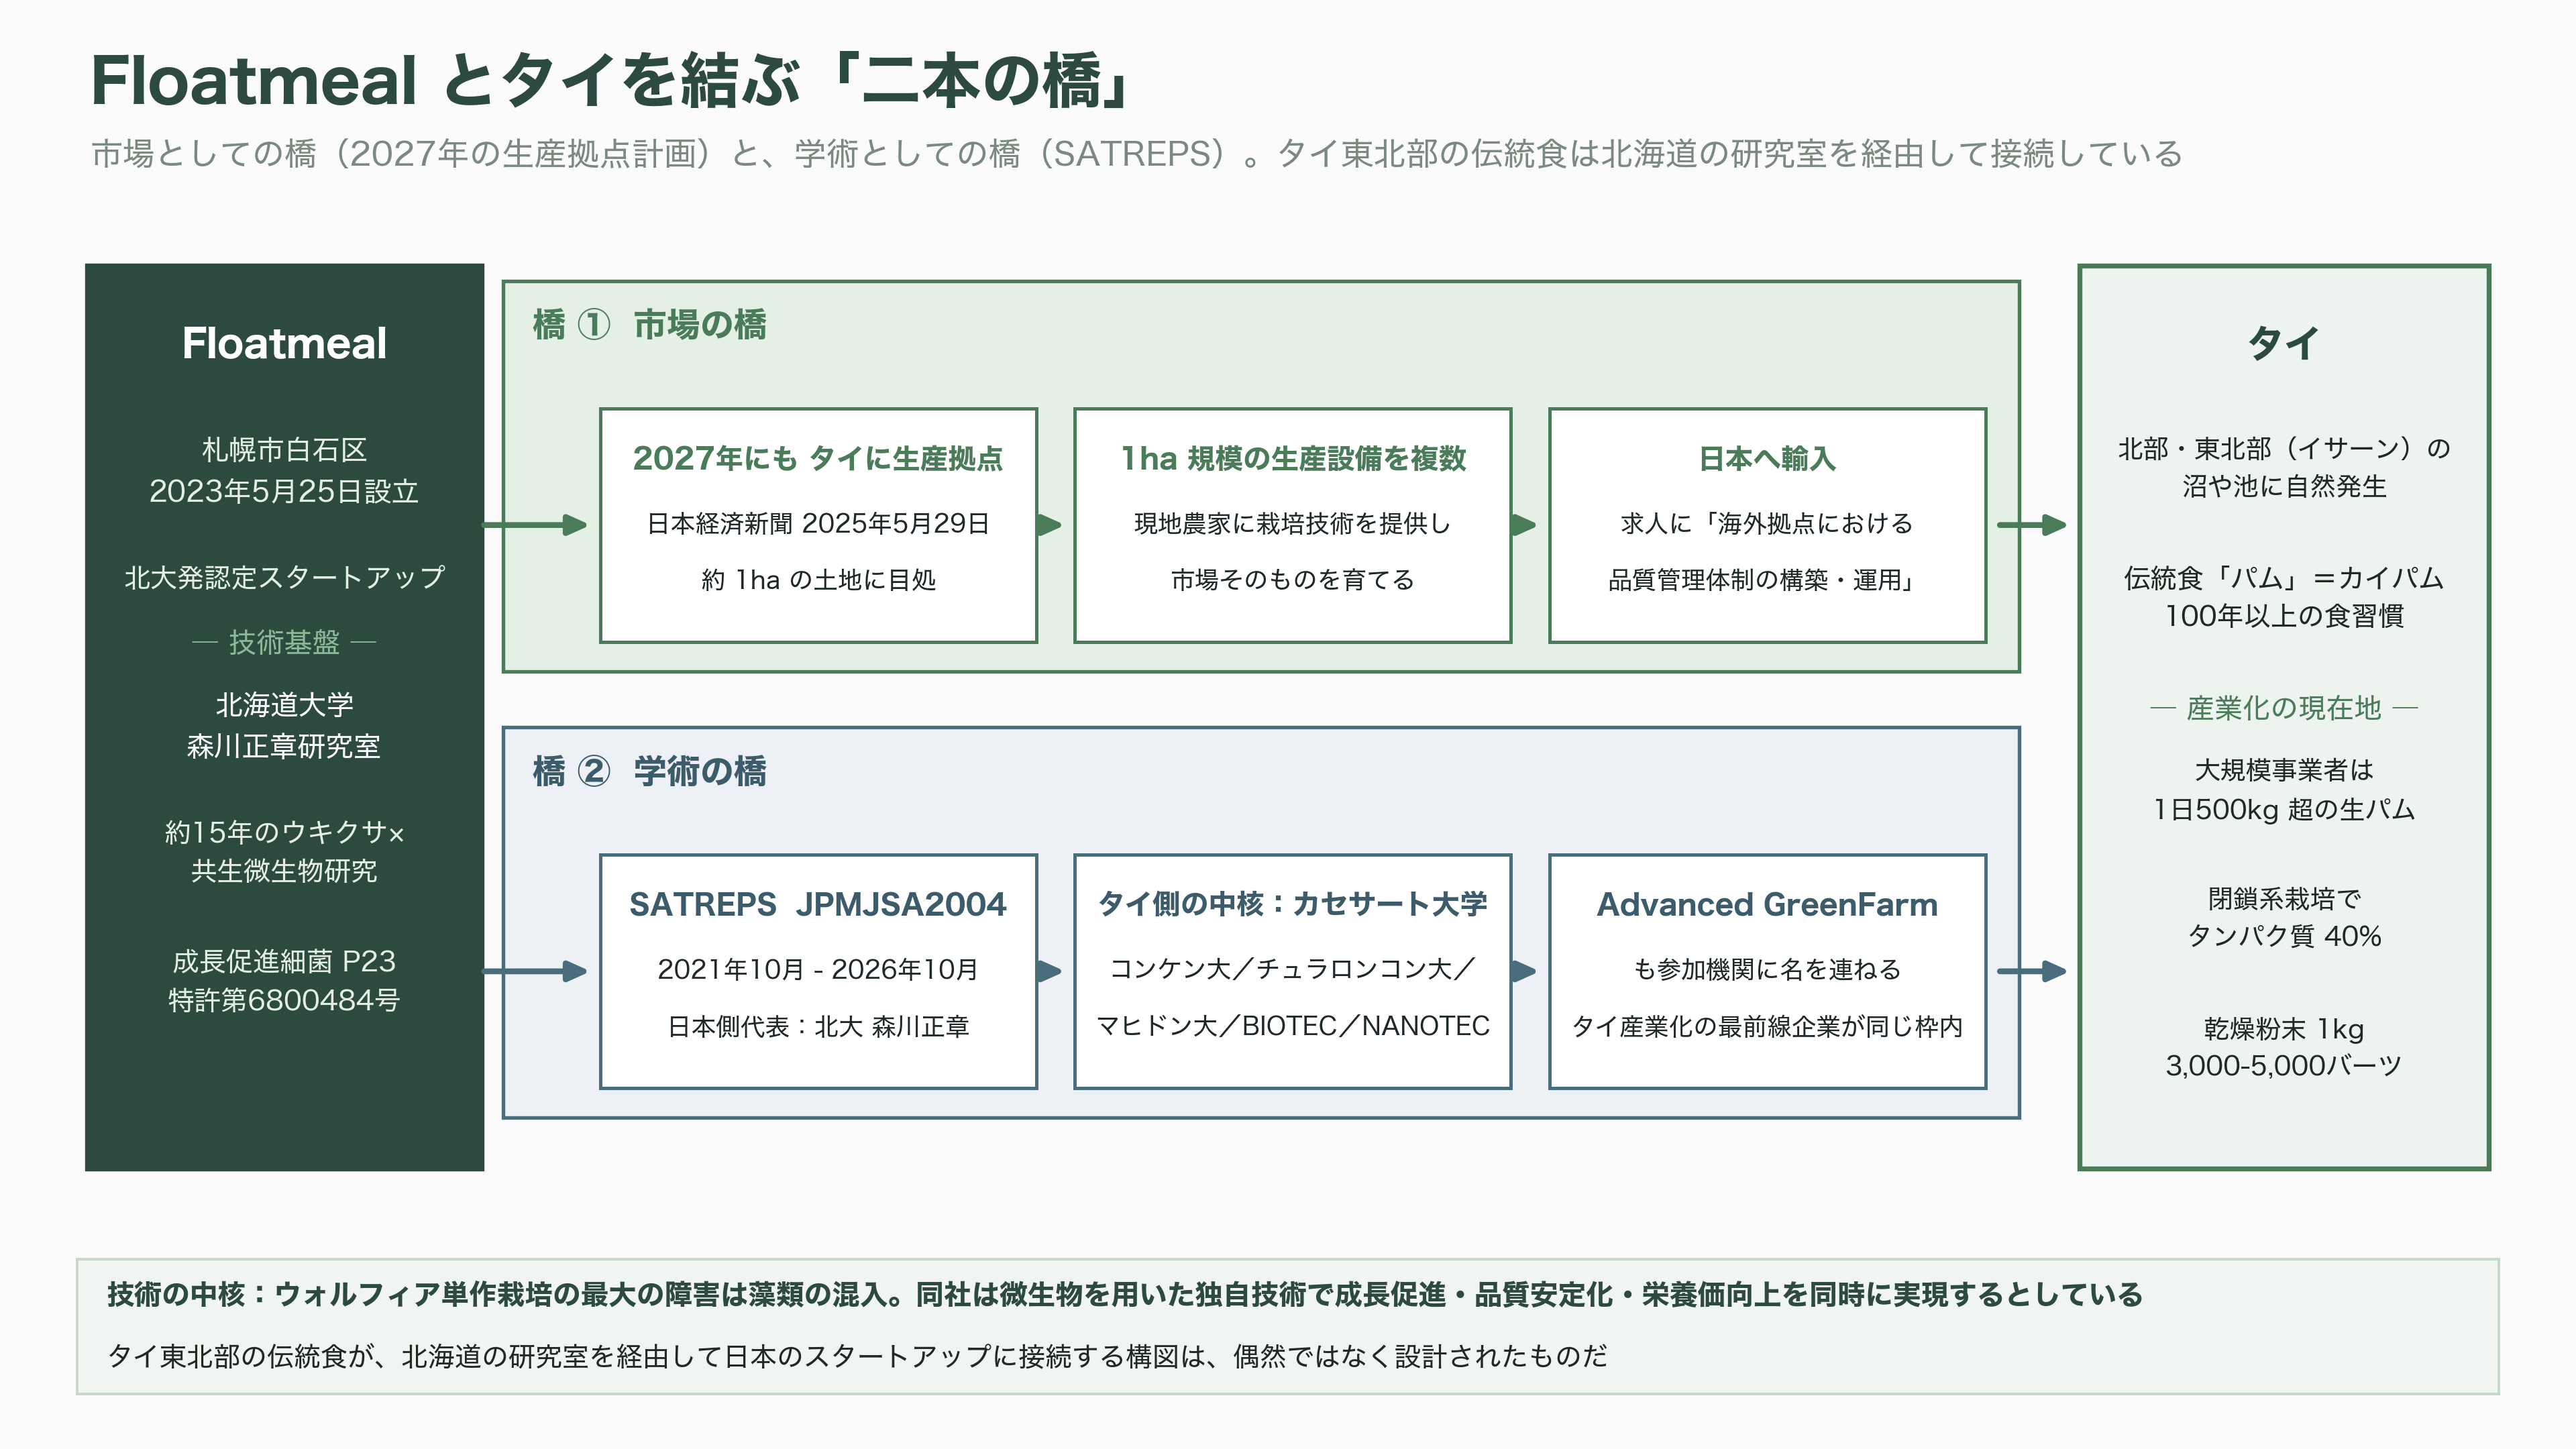Click the text 閉鎖系栽培で
Screen dimensions: 2576x1449
[2284, 898]
